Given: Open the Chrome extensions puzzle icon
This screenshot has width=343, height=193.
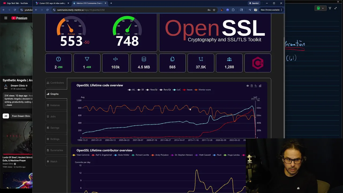Looking at the screenshot, I should (233, 10).
